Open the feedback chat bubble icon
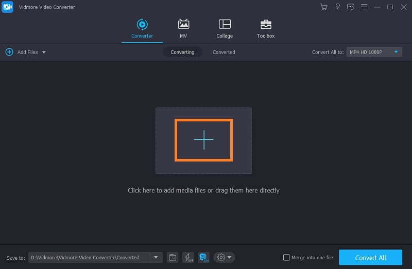Image resolution: width=412 pixels, height=269 pixels. (x=351, y=7)
